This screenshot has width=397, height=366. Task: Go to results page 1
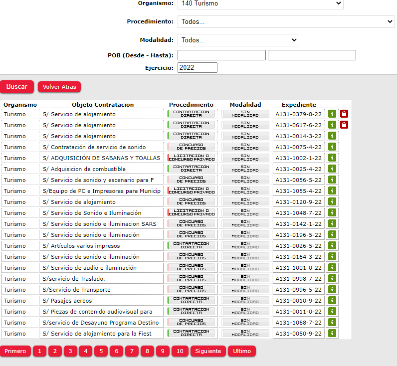39,351
